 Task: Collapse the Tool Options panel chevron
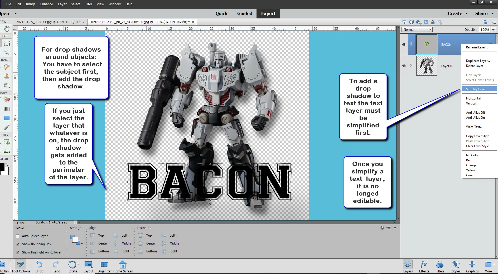point(395,228)
